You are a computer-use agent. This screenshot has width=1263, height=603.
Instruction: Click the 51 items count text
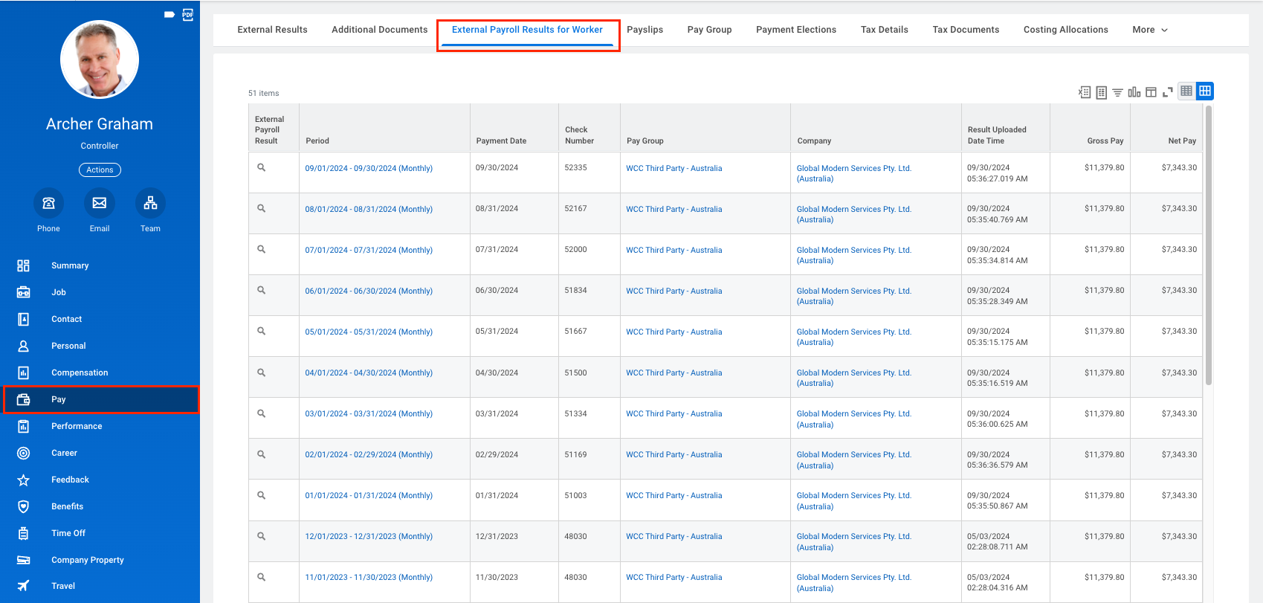(x=263, y=93)
